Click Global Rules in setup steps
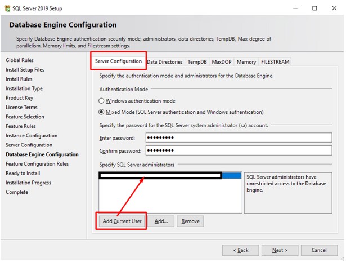The image size is (346, 262). (x=20, y=60)
